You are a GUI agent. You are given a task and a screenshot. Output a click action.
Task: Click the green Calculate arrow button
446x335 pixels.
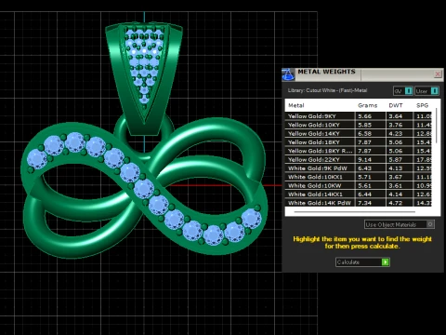click(x=386, y=262)
